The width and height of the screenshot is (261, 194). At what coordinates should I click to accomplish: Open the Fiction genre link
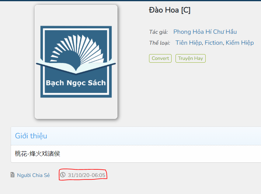(214, 43)
